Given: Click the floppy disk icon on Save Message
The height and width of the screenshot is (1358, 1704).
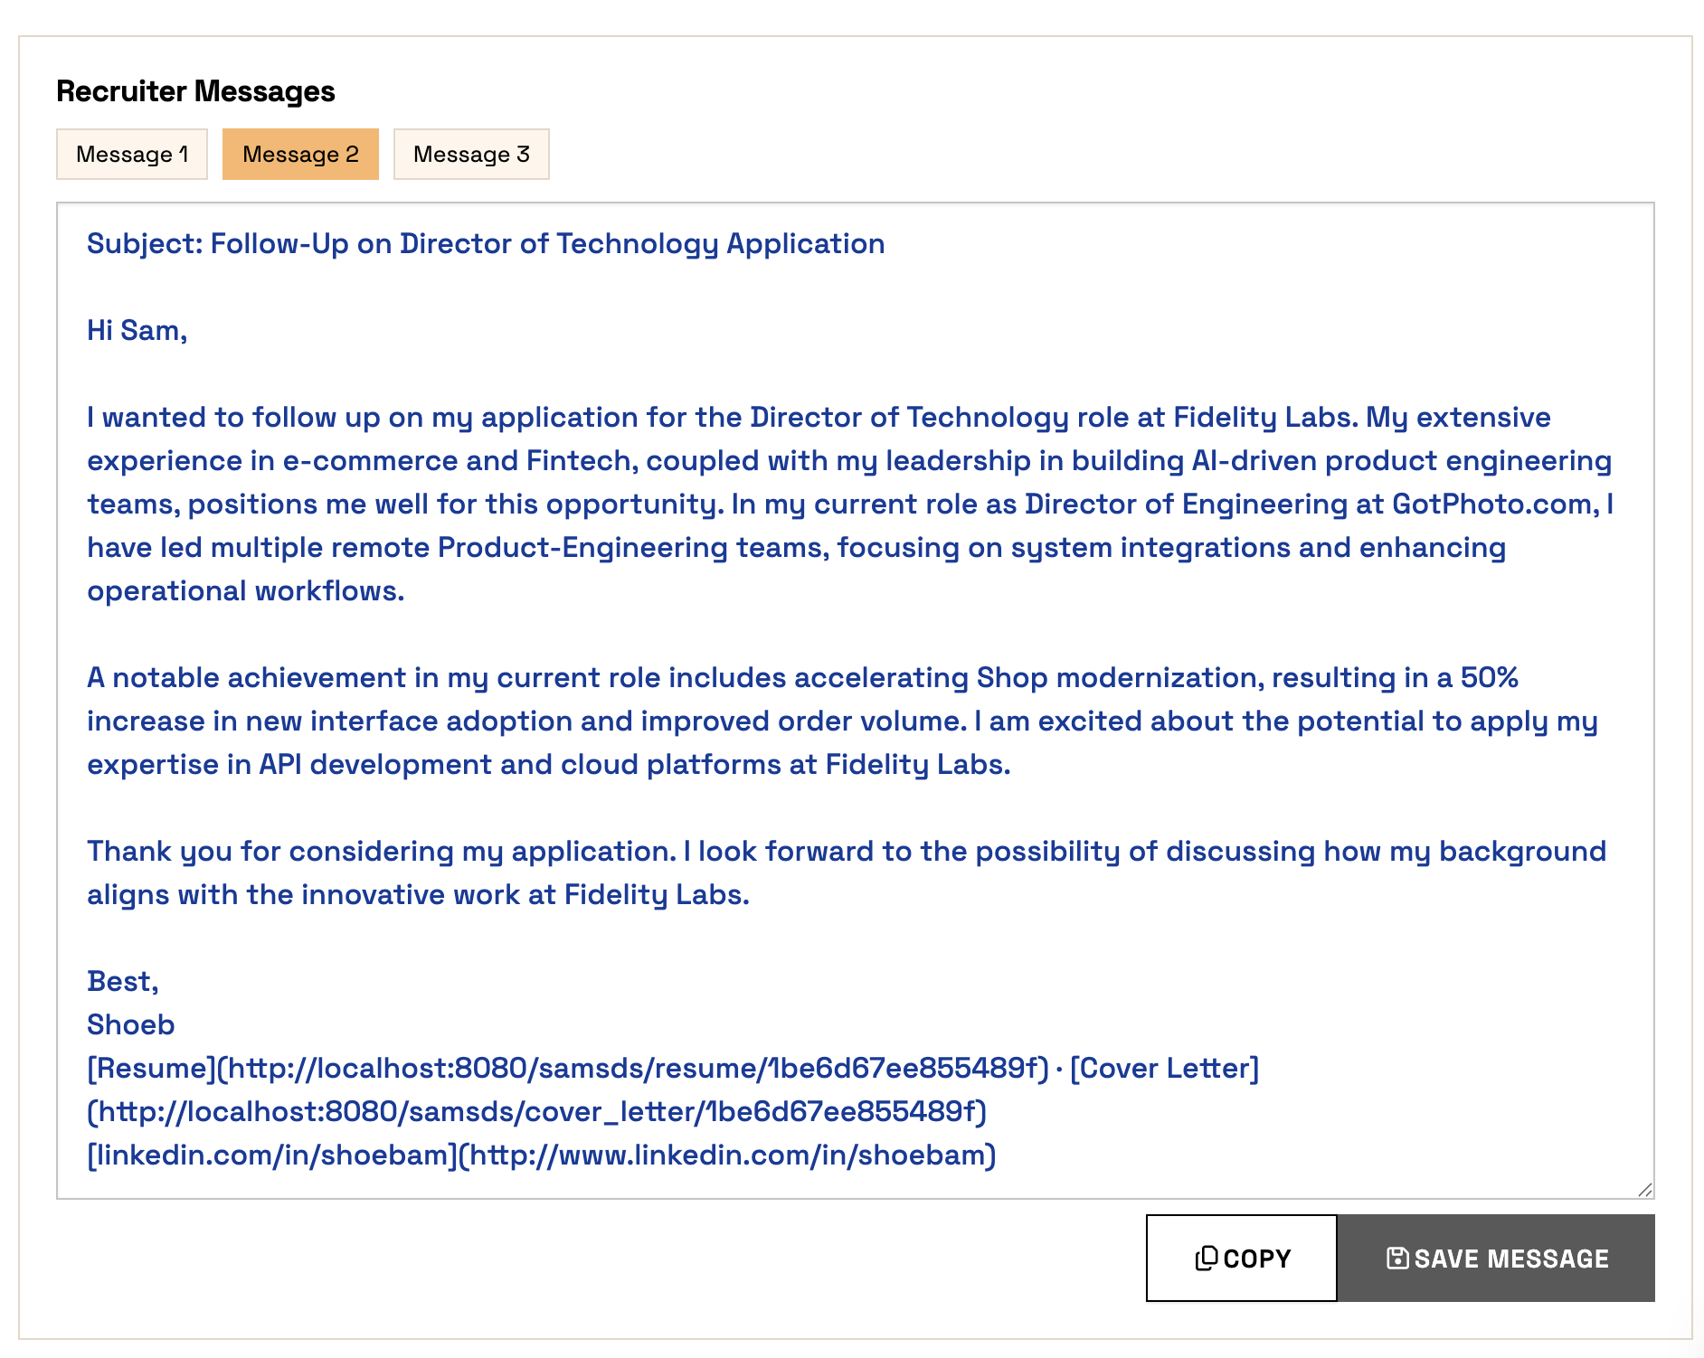Looking at the screenshot, I should [1396, 1259].
